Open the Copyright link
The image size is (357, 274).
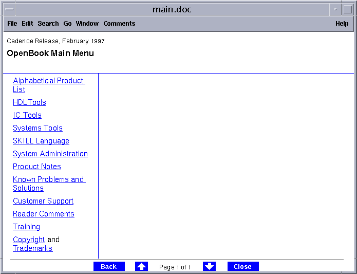click(29, 240)
